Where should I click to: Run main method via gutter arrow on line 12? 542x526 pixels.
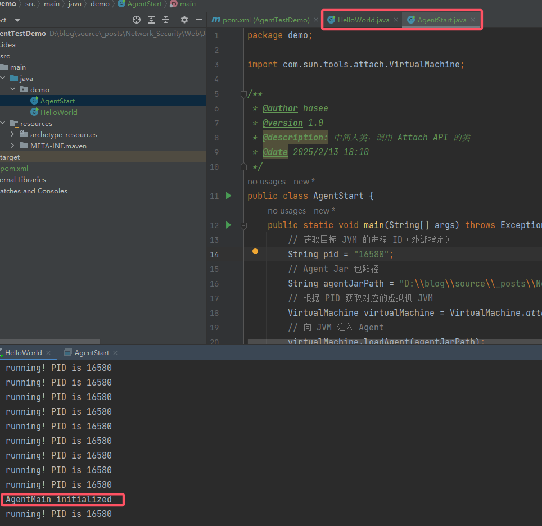point(228,225)
